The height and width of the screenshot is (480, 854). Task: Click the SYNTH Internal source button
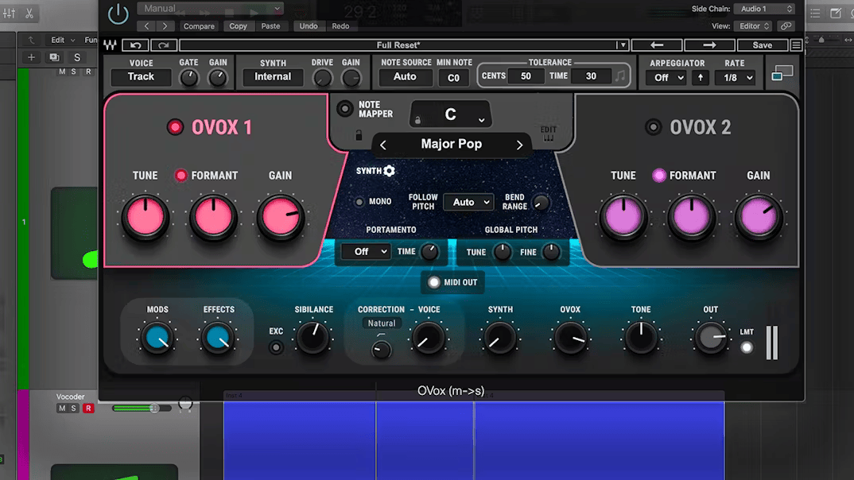[273, 77]
